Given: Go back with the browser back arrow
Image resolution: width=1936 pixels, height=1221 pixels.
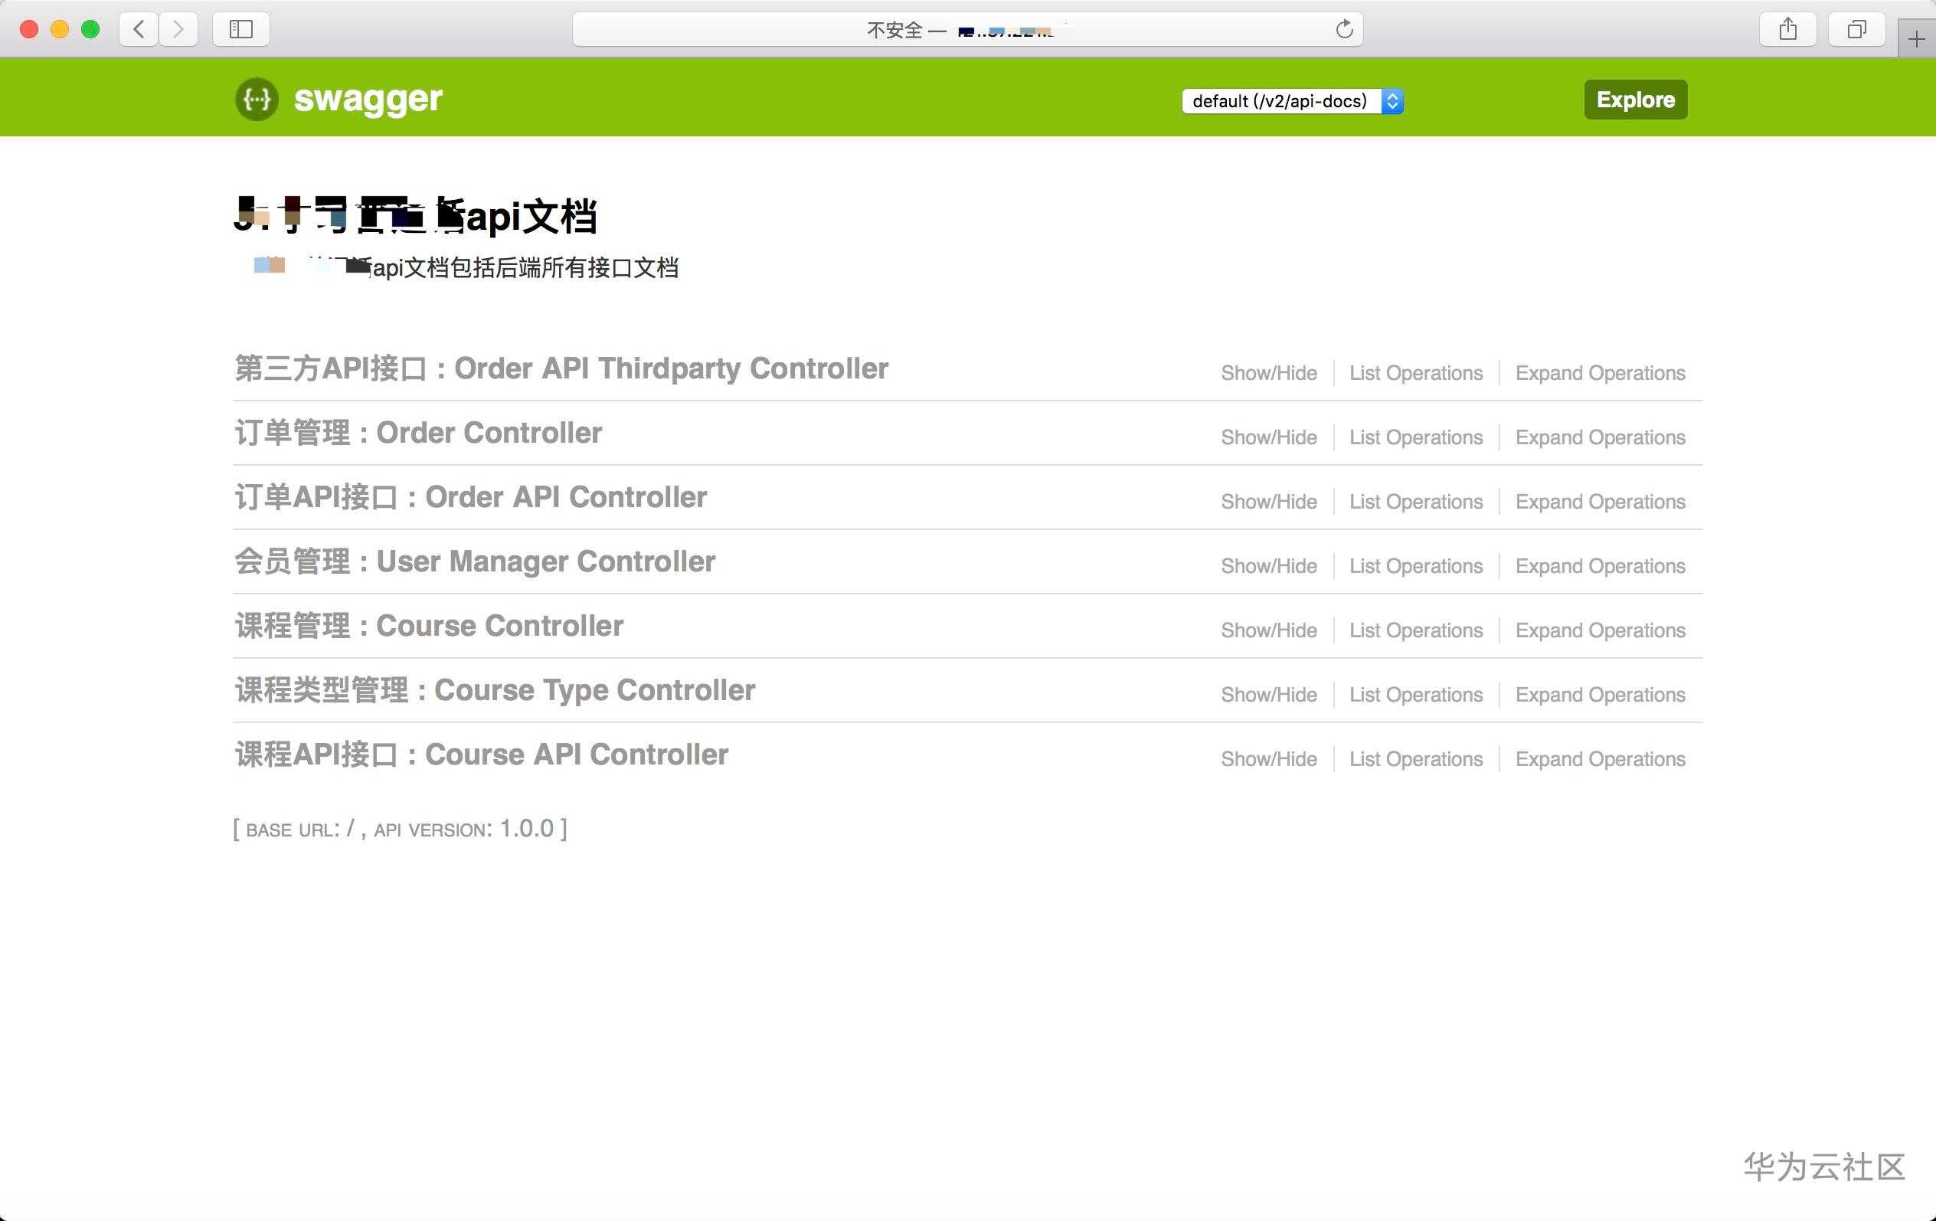Looking at the screenshot, I should pos(139,30).
